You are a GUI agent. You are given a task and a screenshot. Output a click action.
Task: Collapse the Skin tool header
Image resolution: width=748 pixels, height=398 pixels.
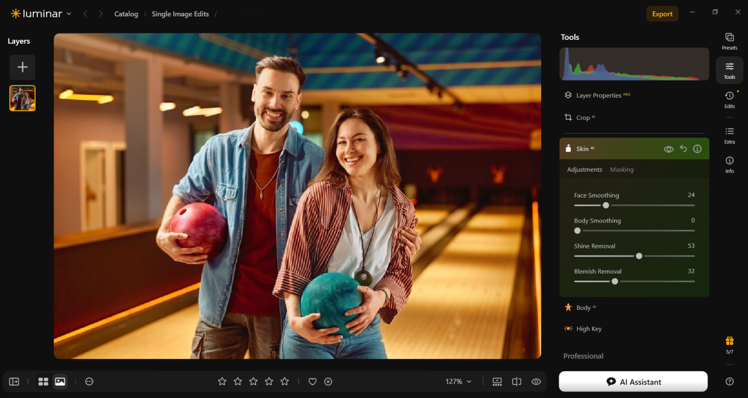coord(634,149)
